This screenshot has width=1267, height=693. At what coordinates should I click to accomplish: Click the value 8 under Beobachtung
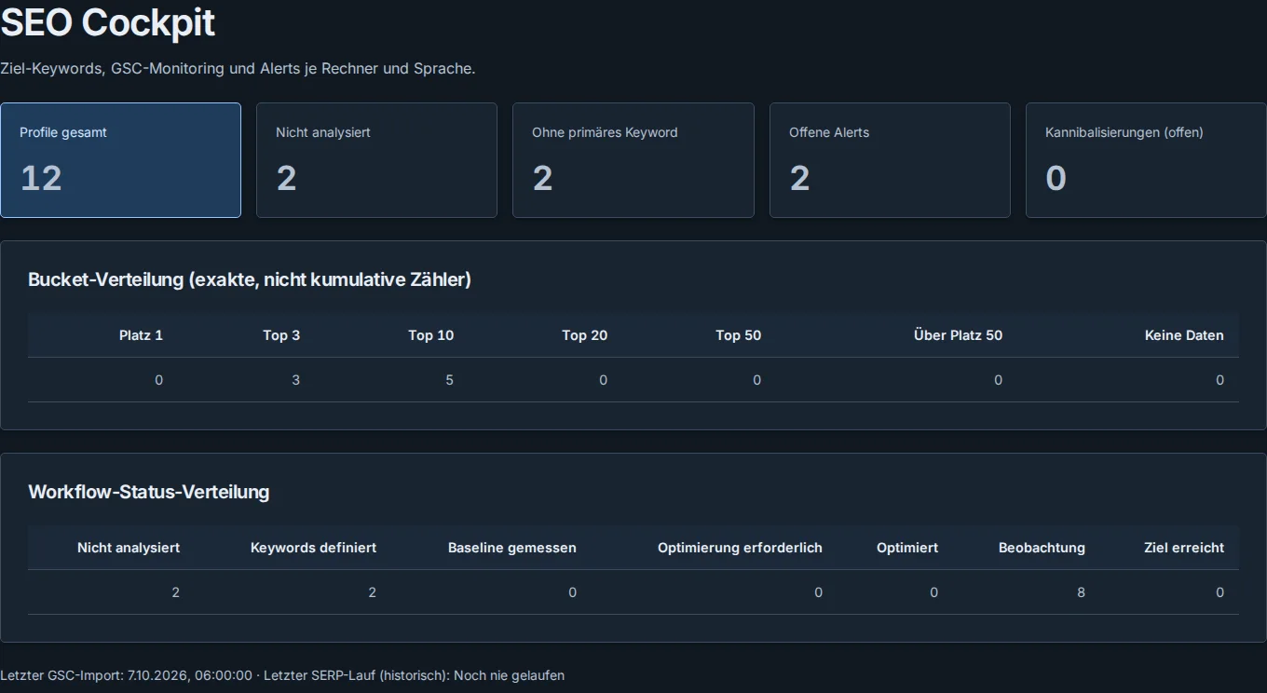pyautogui.click(x=1081, y=592)
